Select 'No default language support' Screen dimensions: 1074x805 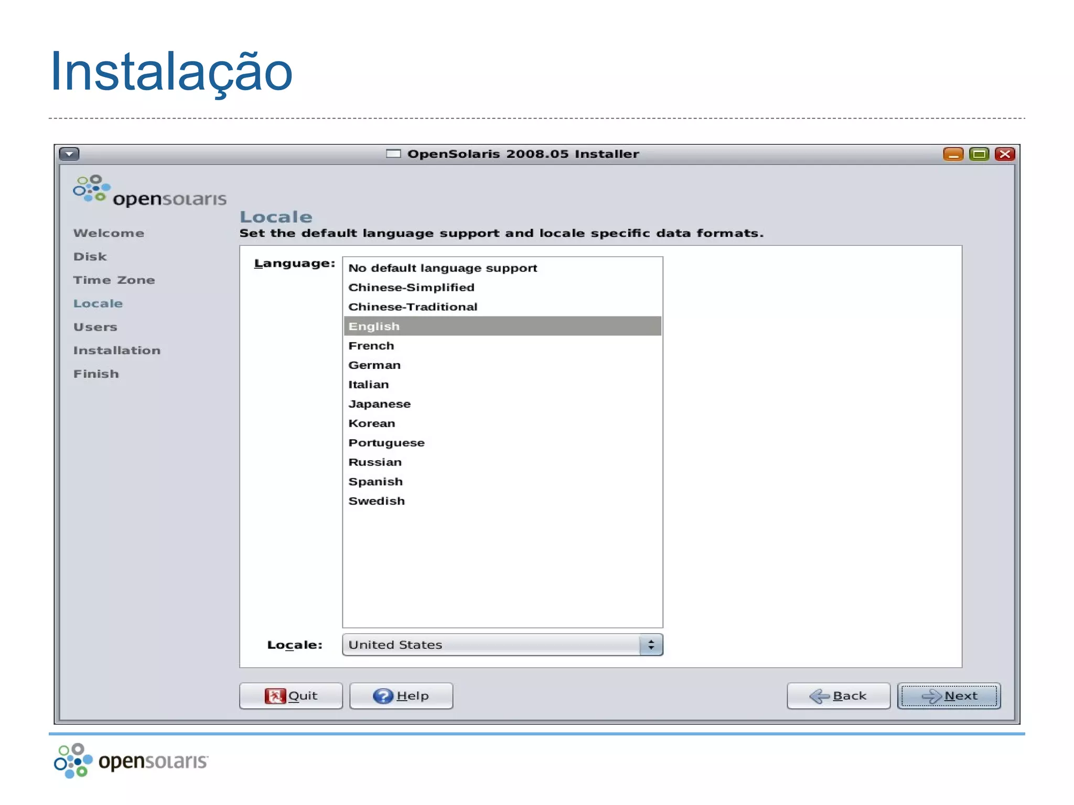click(x=502, y=268)
